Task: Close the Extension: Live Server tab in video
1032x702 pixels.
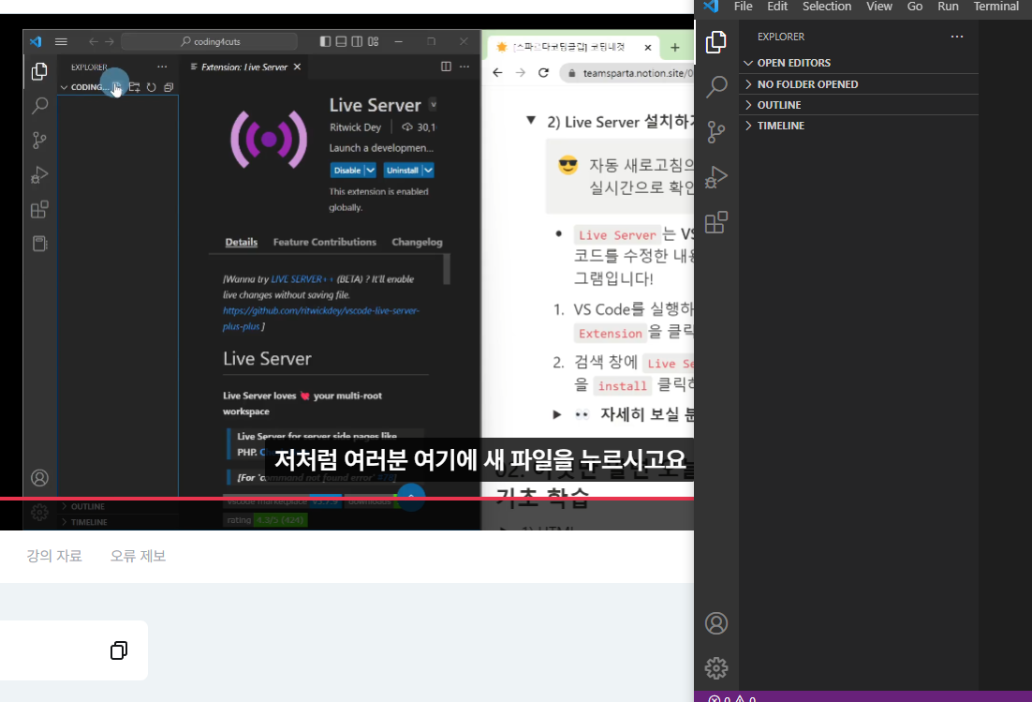Action: click(x=298, y=67)
